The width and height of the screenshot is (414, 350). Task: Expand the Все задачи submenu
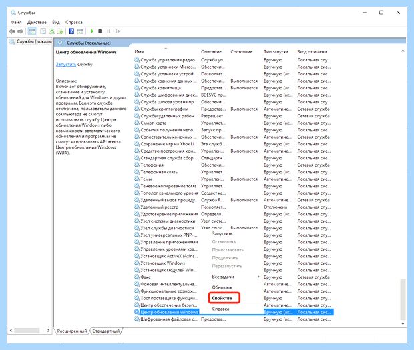pyautogui.click(x=235, y=277)
